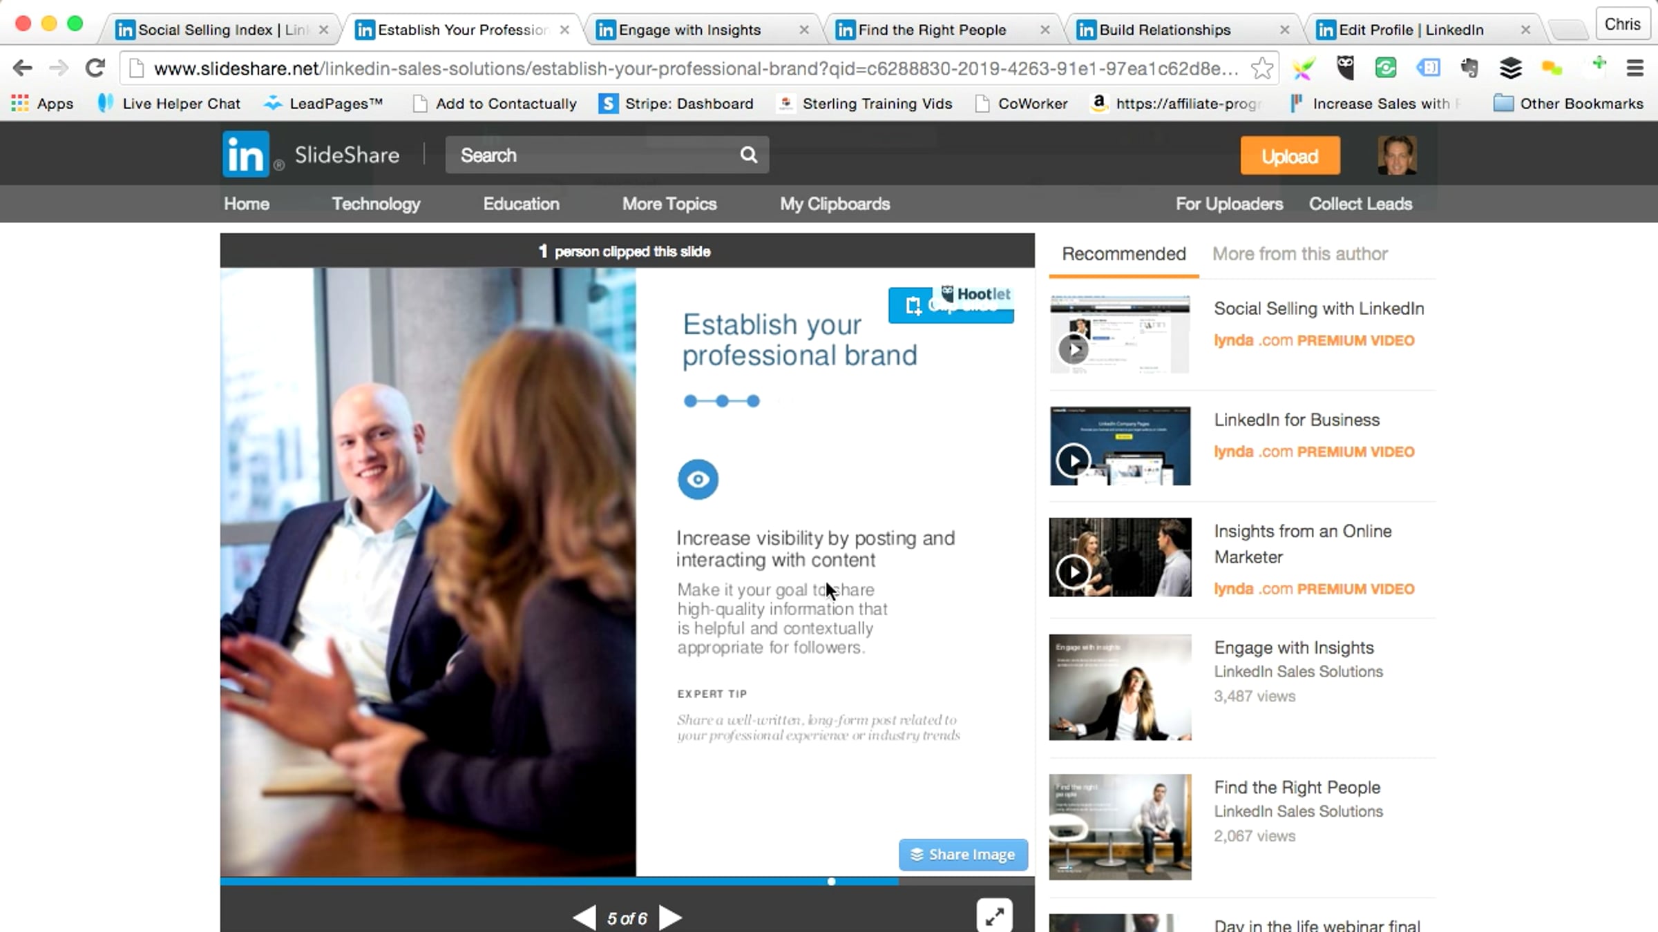The width and height of the screenshot is (1658, 932).
Task: Click the LinkedIn SlideShare logo
Action: 246,155
